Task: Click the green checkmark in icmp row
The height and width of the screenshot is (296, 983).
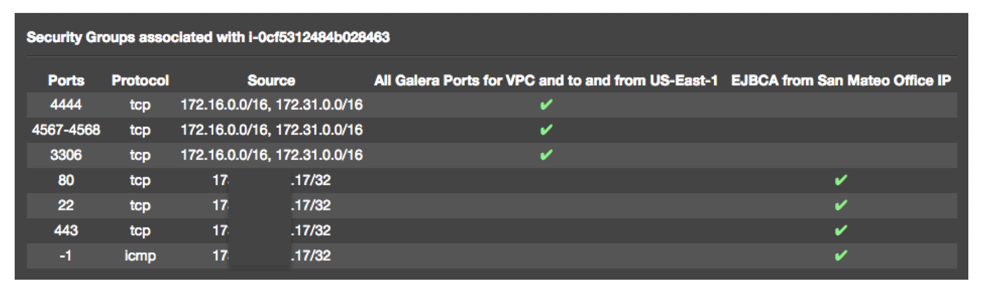Action: coord(840,255)
